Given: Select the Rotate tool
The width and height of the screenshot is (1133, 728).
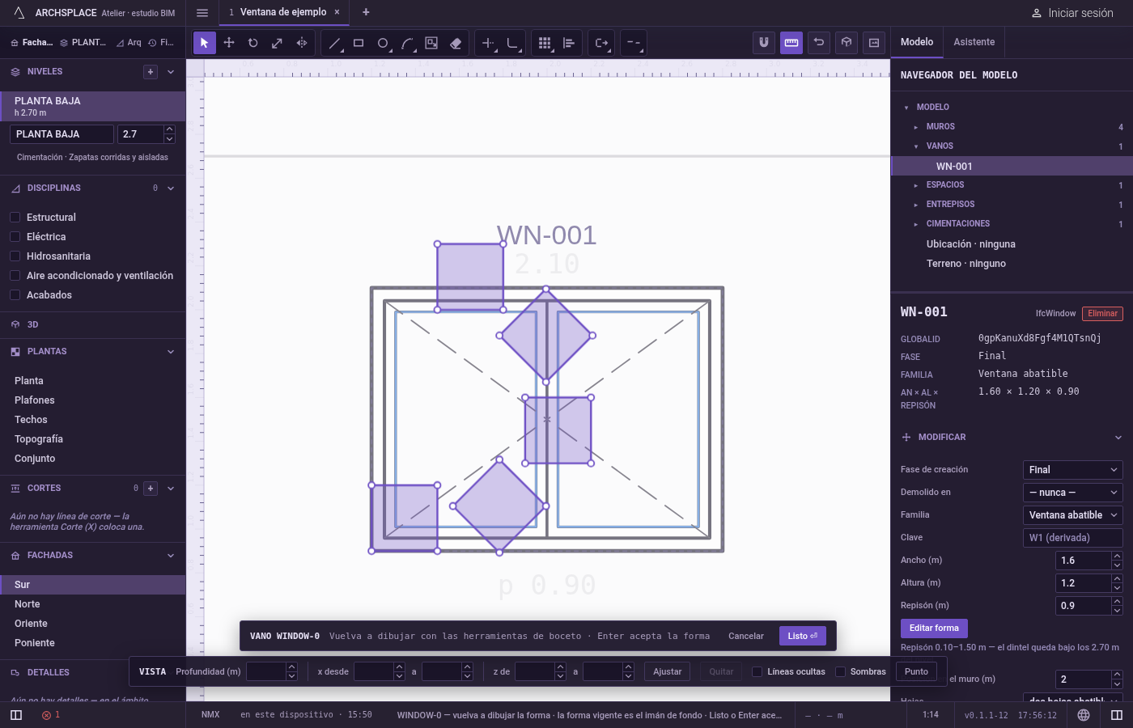Looking at the screenshot, I should click(253, 43).
